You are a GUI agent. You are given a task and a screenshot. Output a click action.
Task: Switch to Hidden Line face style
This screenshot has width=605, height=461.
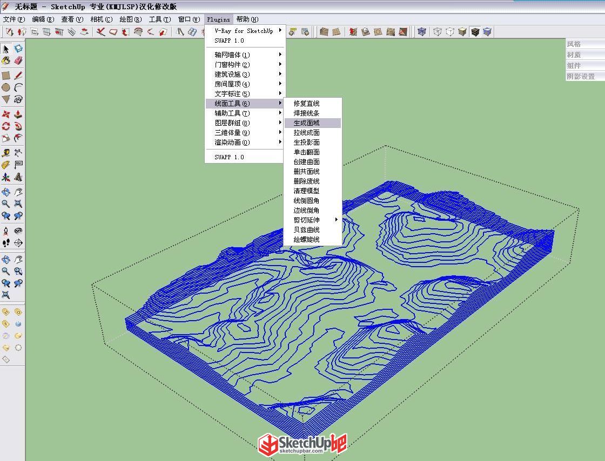click(x=450, y=32)
